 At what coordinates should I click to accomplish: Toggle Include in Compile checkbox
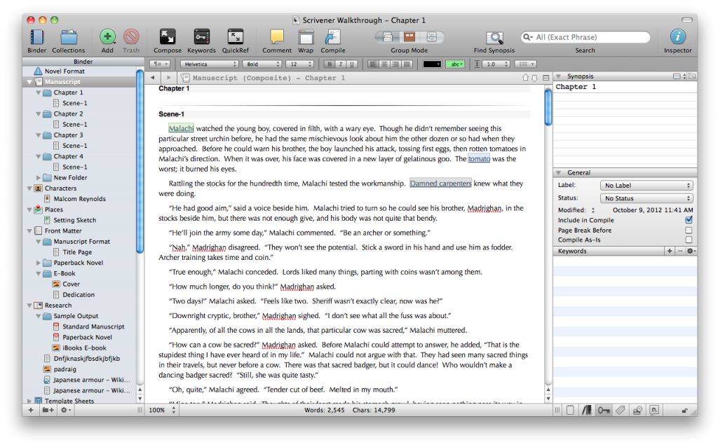tap(690, 219)
